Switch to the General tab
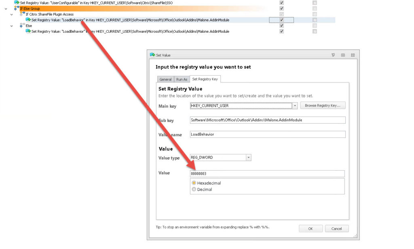The image size is (414, 249). pos(165,79)
